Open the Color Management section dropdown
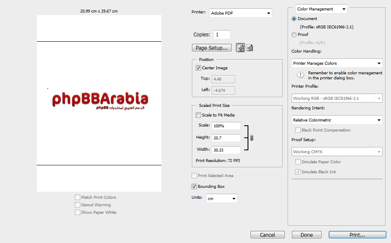This screenshot has width=391, height=243. [322, 9]
